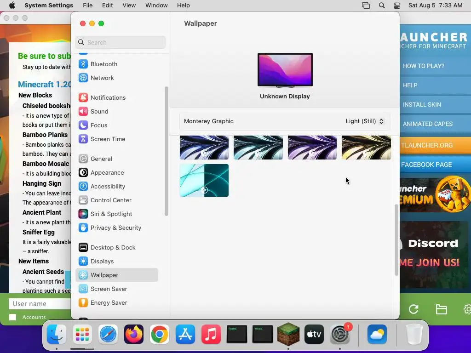Image resolution: width=471 pixels, height=353 pixels.
Task: Click the System Settings search field
Action: 120,42
